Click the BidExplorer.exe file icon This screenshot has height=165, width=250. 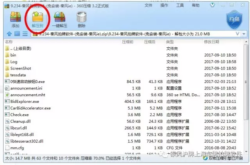[x=7, y=101]
